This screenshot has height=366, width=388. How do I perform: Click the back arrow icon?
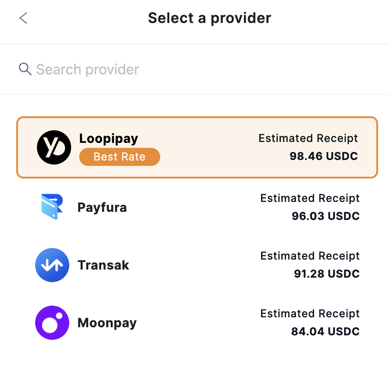pos(23,18)
